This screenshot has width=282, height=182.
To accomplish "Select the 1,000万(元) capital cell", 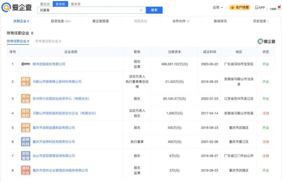I will (x=174, y=113).
